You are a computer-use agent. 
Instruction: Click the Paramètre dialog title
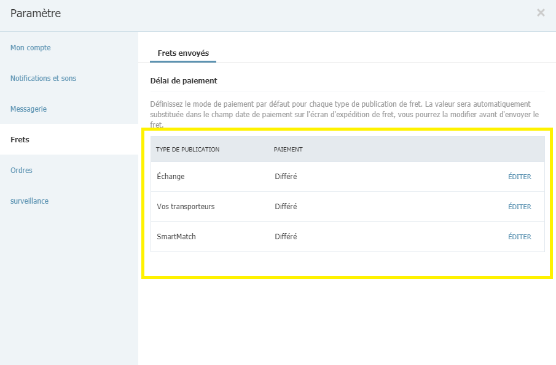point(36,13)
